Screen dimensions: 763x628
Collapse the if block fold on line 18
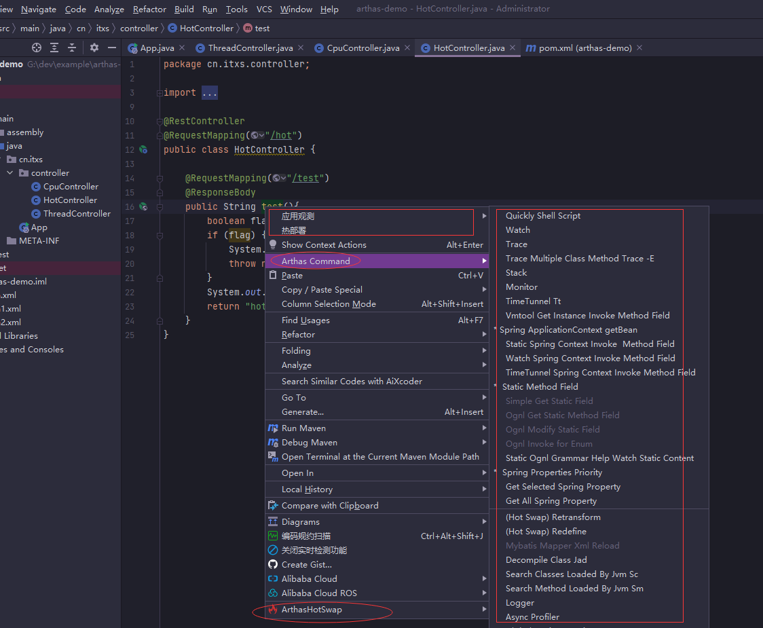point(159,236)
